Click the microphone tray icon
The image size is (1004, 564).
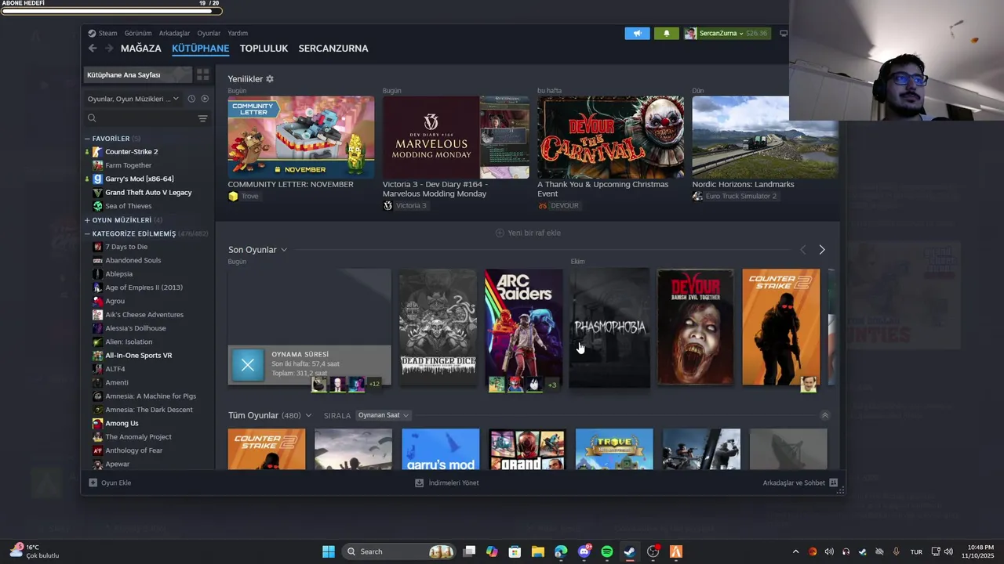(x=896, y=551)
